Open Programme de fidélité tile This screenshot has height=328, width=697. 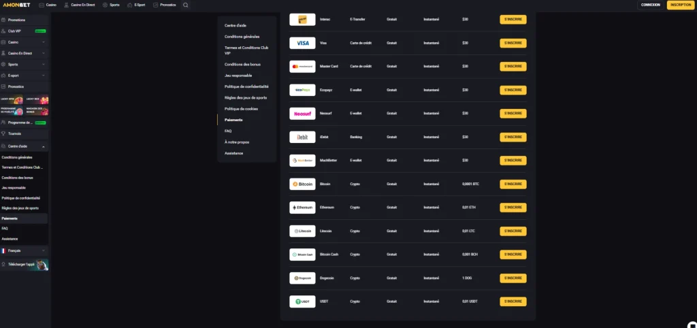(12, 111)
